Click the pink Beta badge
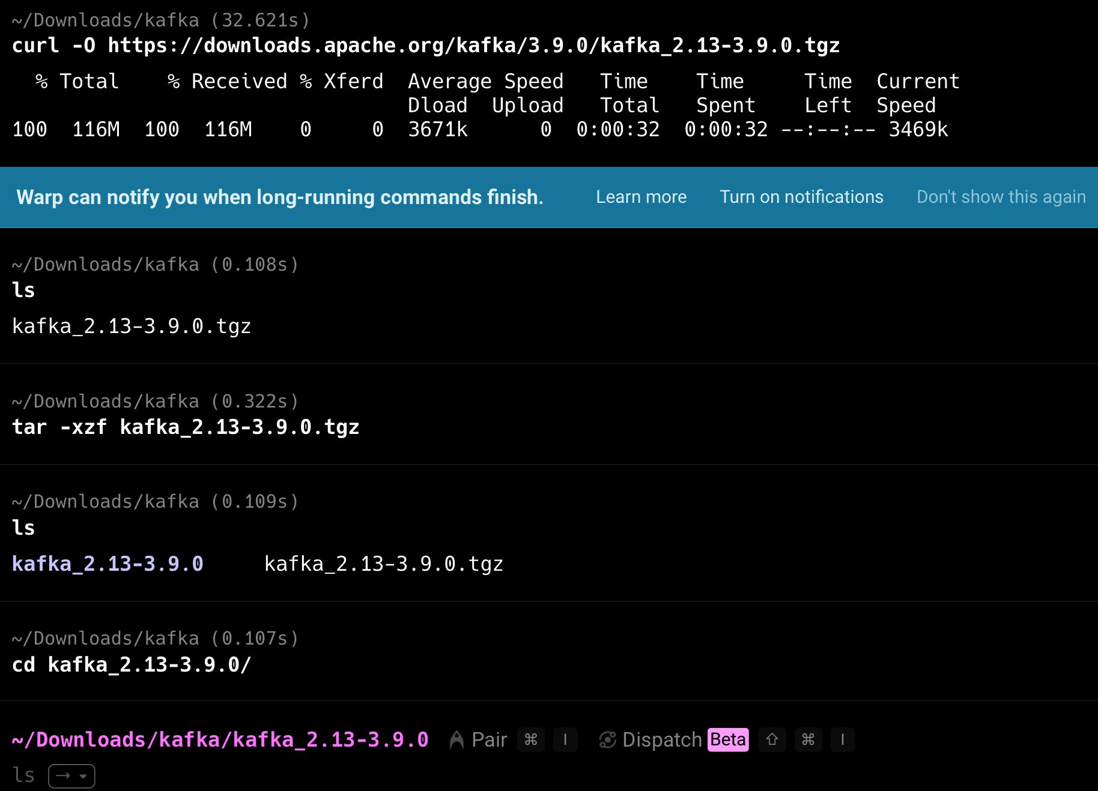 point(728,740)
